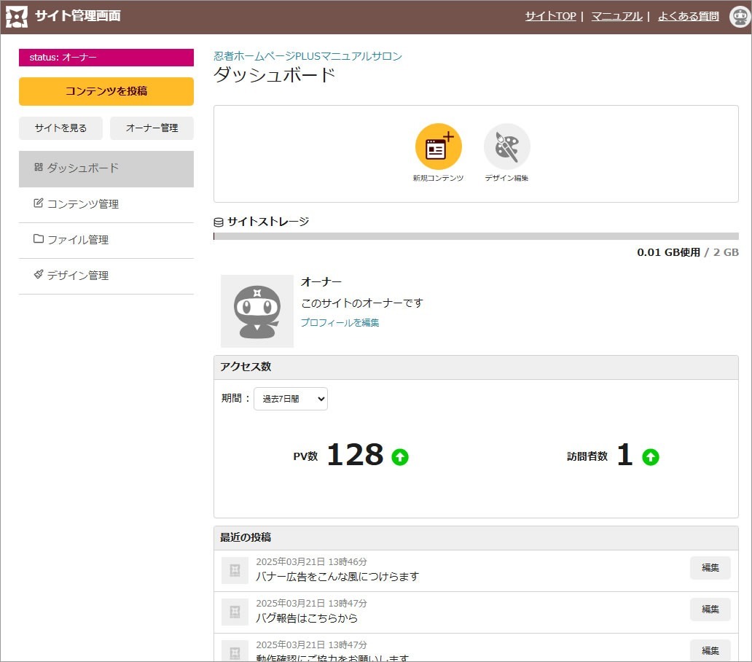Open ファイル管理 in the sidebar
Screen dimensions: 752x662
coord(106,240)
